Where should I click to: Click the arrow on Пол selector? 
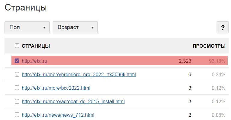44,28
